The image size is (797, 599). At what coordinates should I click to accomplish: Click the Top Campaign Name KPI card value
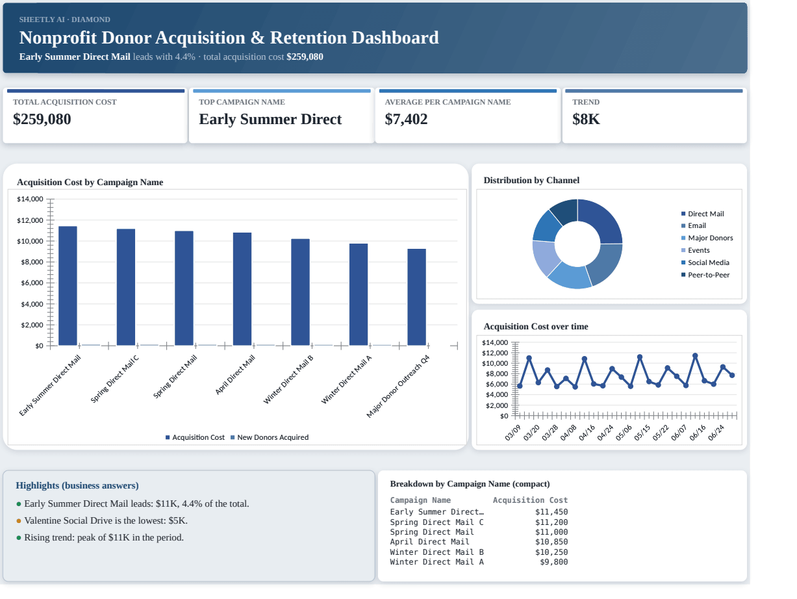tap(270, 120)
